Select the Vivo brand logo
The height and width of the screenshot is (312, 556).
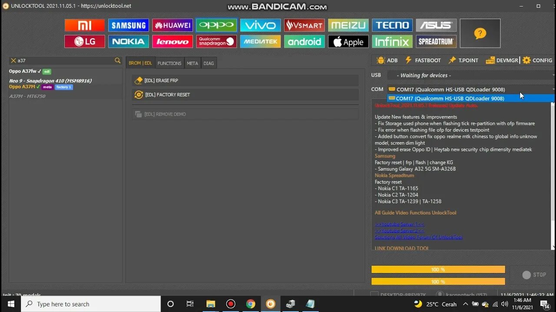coord(260,25)
